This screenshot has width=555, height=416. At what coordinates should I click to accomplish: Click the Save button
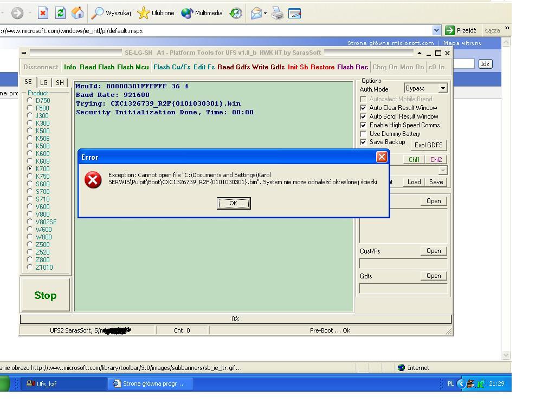(436, 182)
